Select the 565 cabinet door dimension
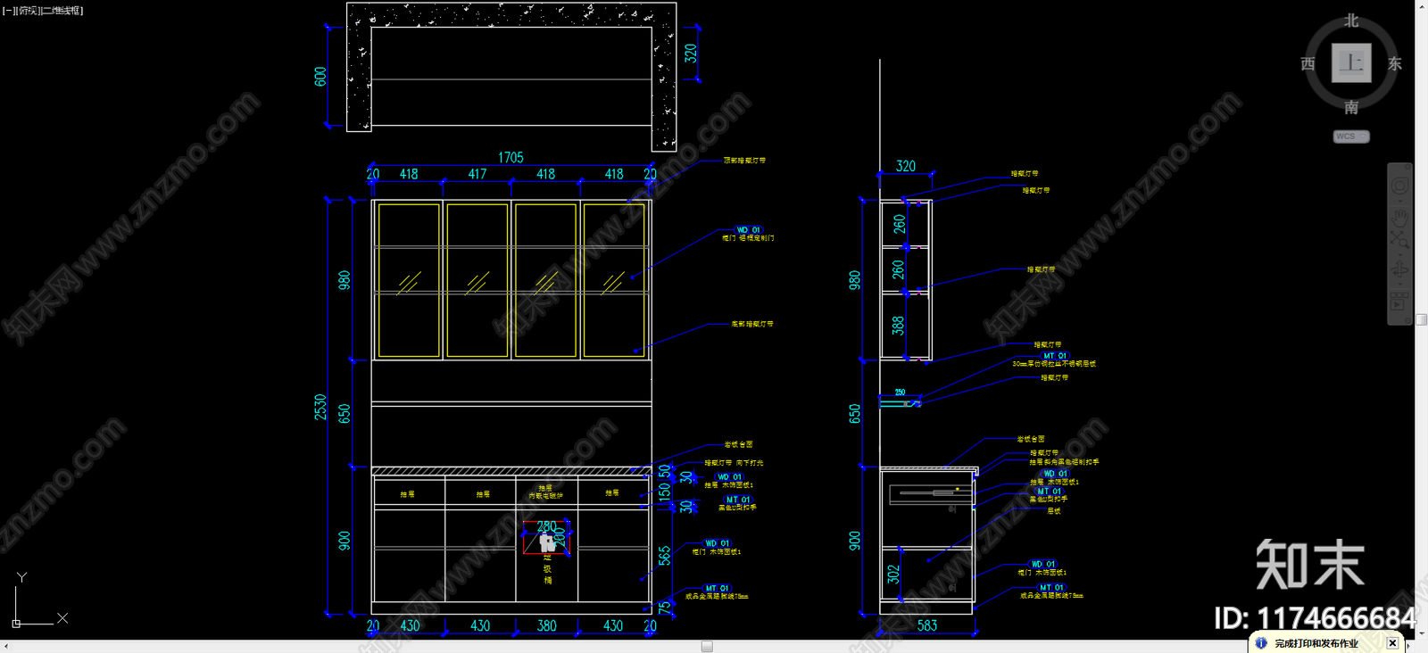Viewport: 1428px width, 653px height. click(664, 556)
